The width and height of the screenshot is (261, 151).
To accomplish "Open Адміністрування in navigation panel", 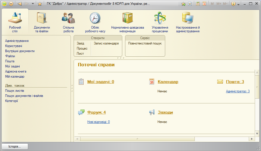I will pyautogui.click(x=17, y=41).
